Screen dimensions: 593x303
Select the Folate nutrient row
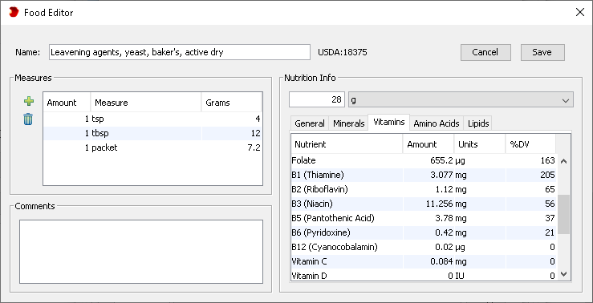[x=424, y=160]
